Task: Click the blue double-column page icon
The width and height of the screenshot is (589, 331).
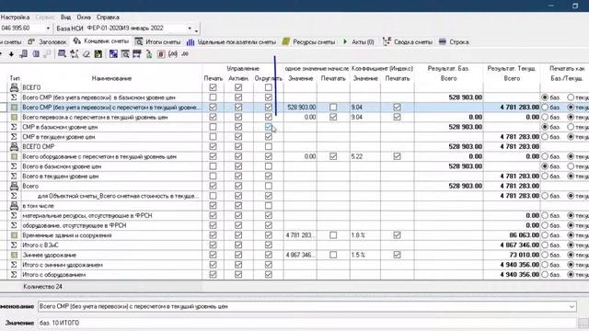Action: (36, 54)
